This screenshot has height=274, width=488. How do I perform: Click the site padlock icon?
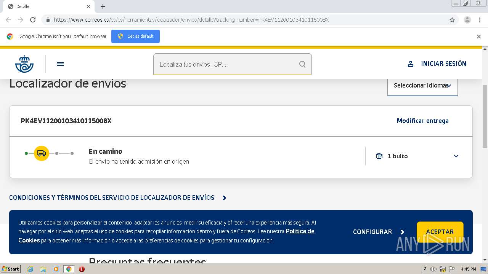[48, 20]
